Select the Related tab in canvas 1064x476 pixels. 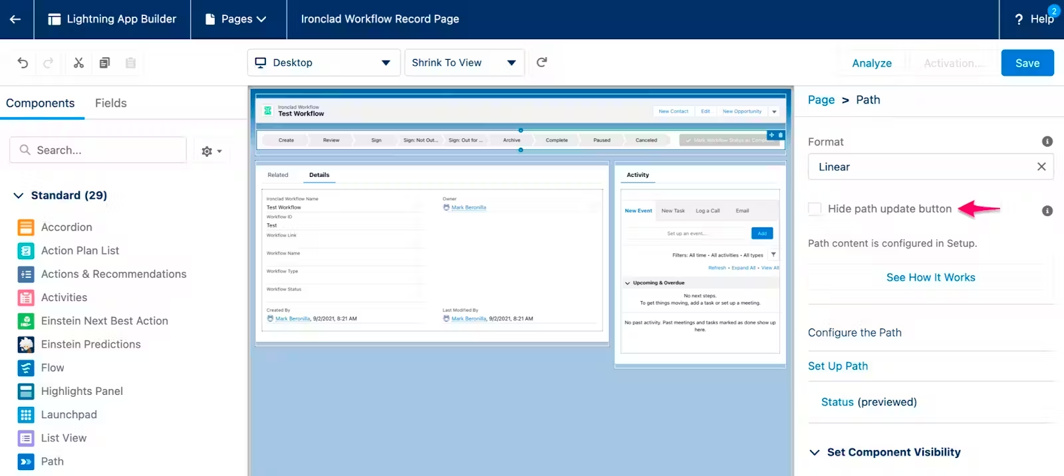click(x=278, y=175)
